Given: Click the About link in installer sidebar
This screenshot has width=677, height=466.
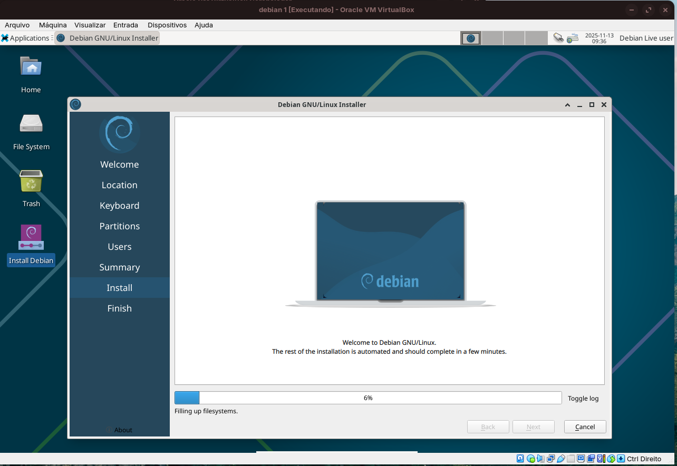Looking at the screenshot, I should (x=120, y=430).
